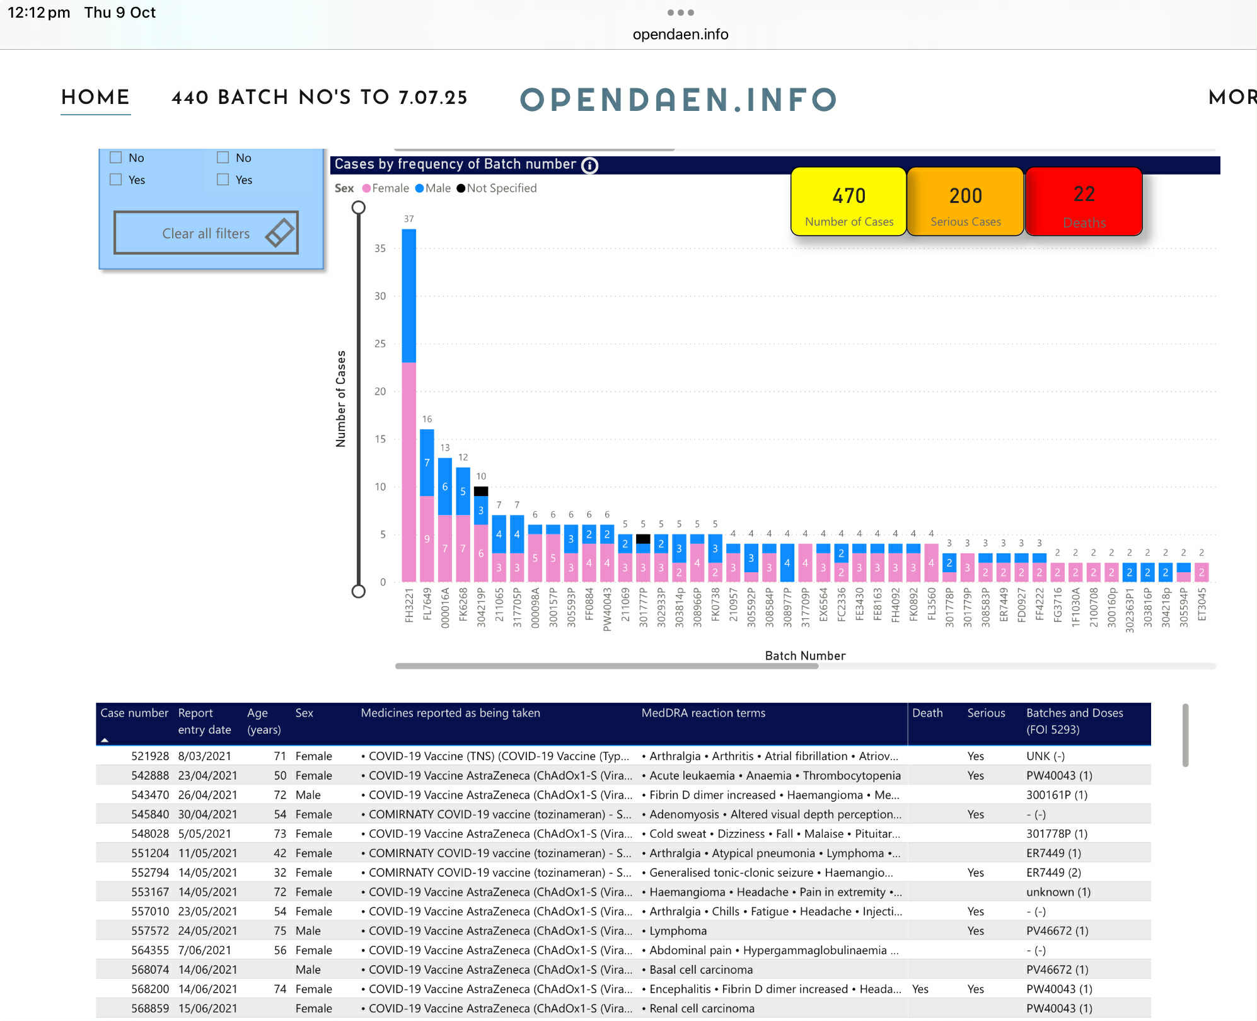
Task: Click the Clear all filters button
Action: [206, 233]
